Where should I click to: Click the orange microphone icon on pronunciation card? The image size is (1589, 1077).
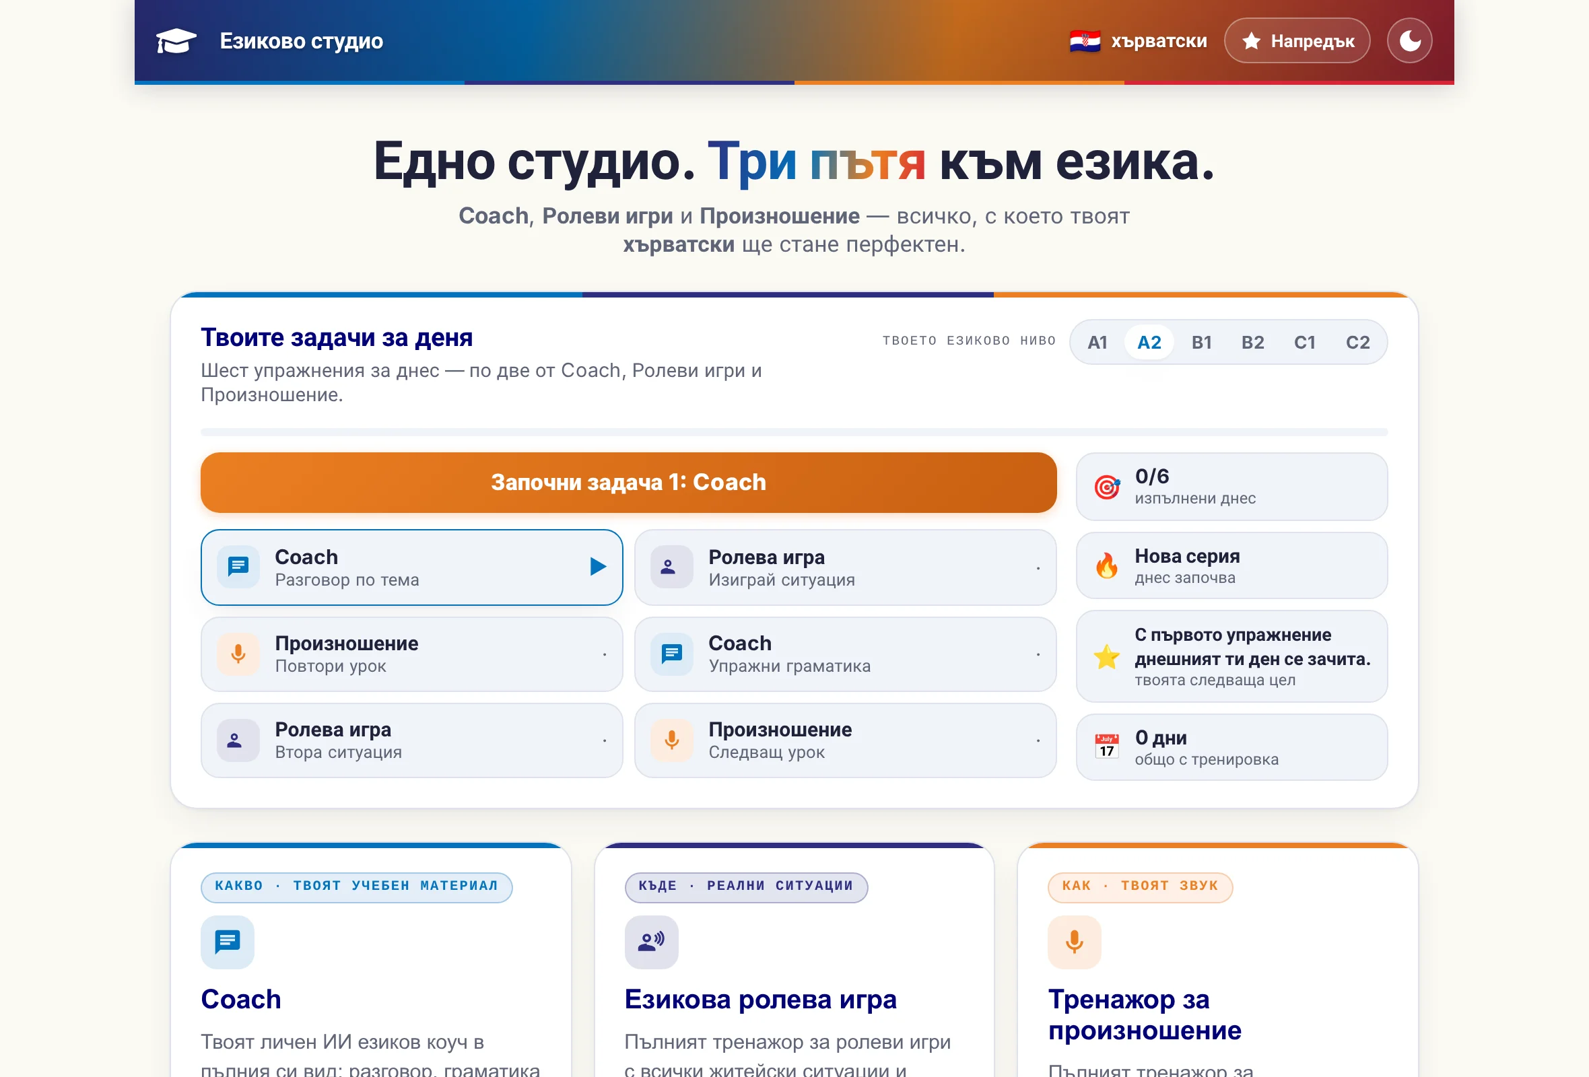coord(1074,942)
